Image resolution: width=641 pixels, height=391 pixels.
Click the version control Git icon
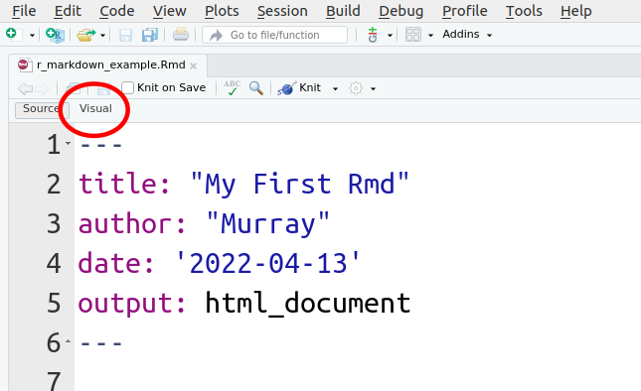point(373,35)
